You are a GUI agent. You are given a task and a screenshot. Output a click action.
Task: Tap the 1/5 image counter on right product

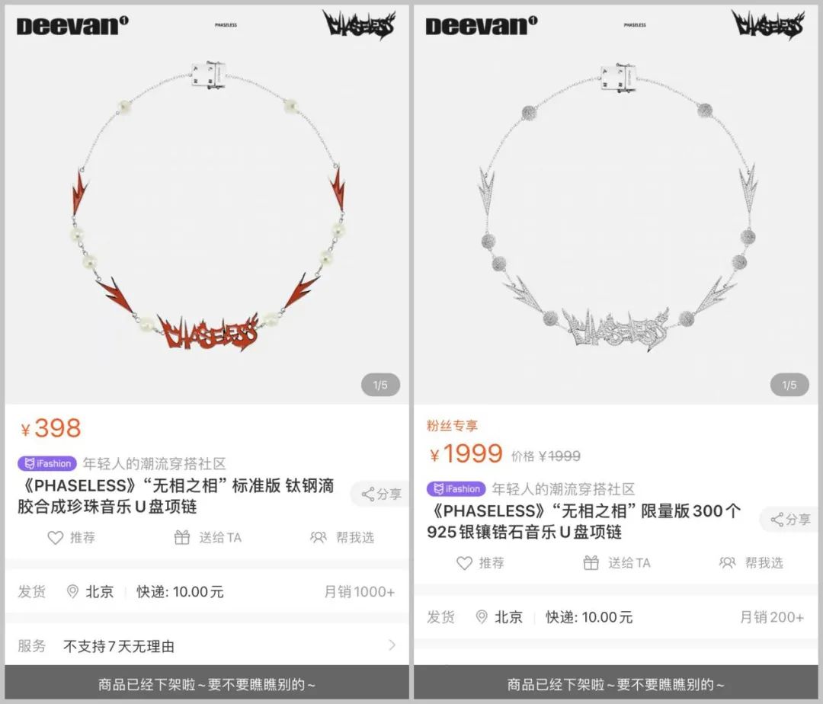789,385
